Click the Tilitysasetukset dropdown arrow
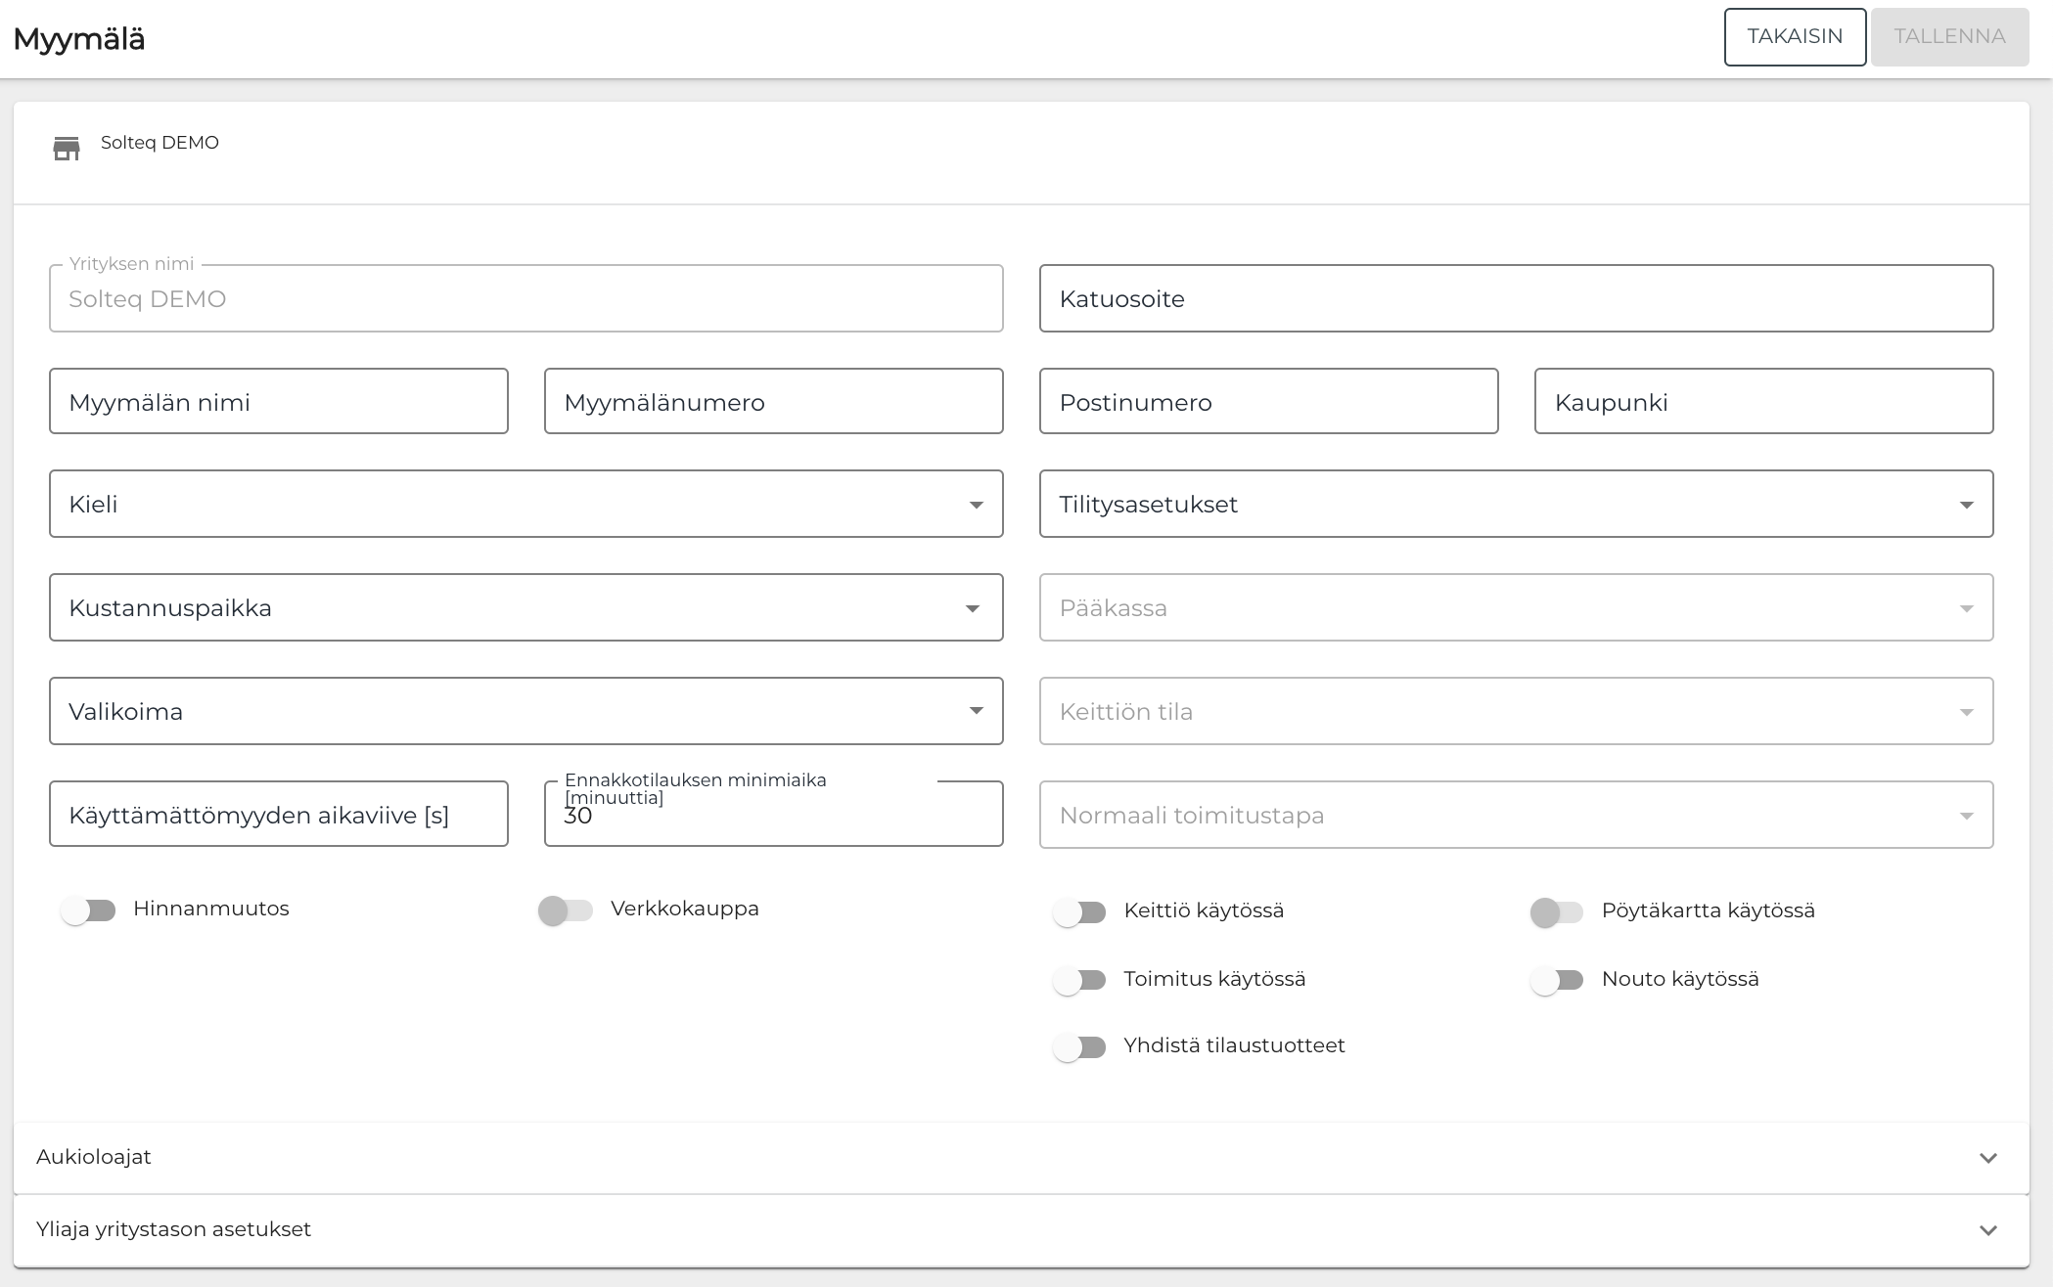2053x1287 pixels. pyautogui.click(x=1966, y=505)
